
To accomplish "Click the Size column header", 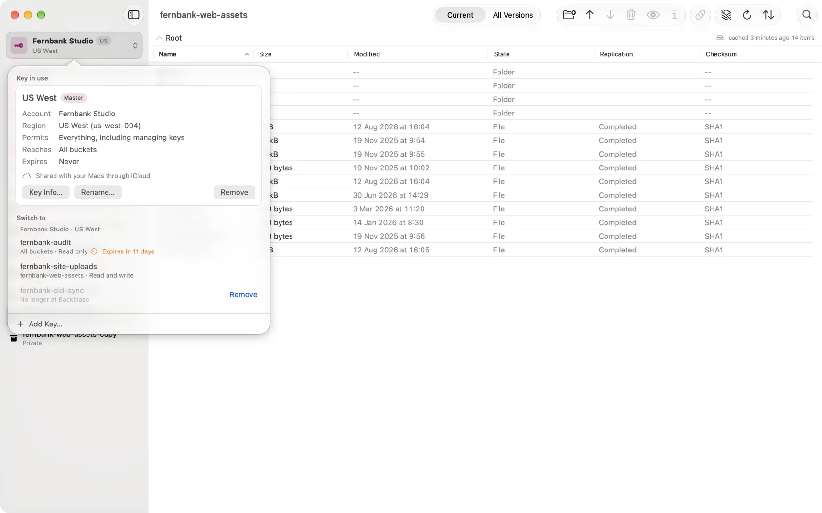I will coord(301,54).
